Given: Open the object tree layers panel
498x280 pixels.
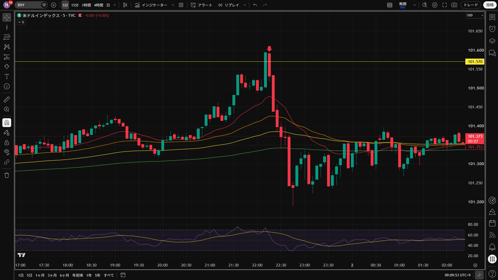Looking at the screenshot, I should (x=492, y=41).
